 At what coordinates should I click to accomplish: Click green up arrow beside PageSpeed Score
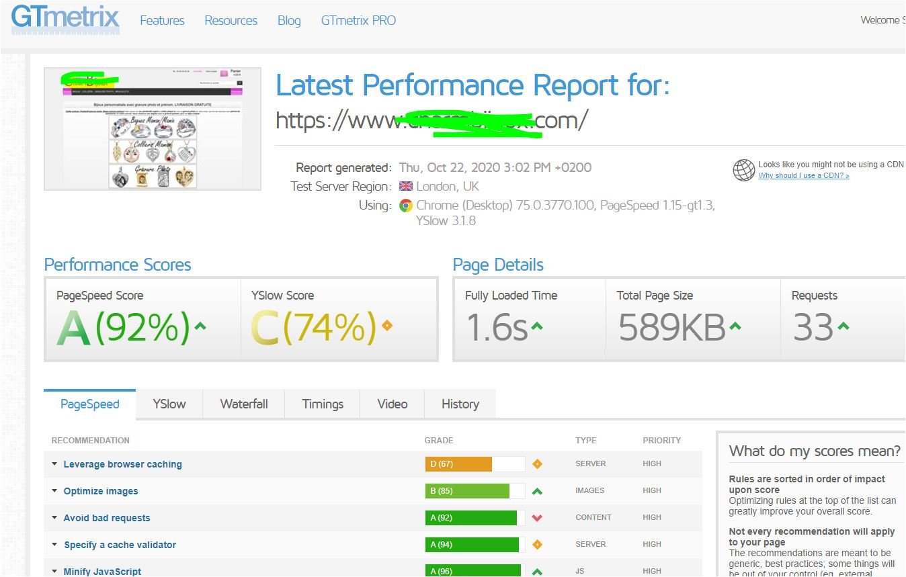pos(200,327)
